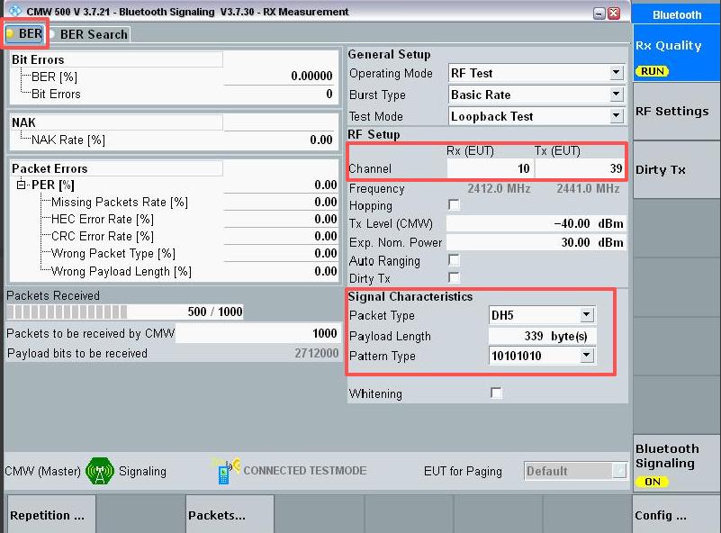Image resolution: width=721 pixels, height=533 pixels.
Task: Open the Packets softkey
Action: pyautogui.click(x=230, y=514)
